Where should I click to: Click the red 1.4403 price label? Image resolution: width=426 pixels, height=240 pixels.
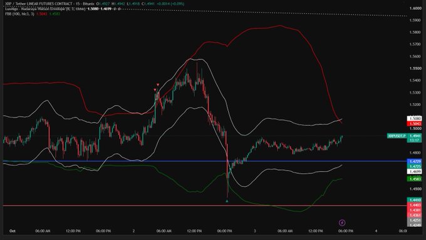pos(415,205)
